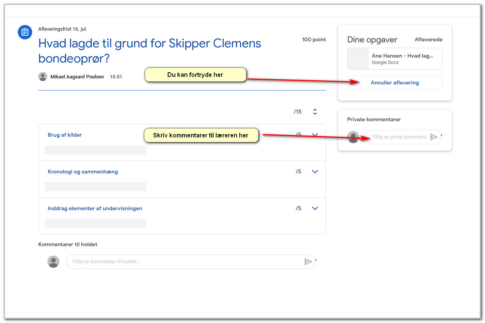Viewport: 485px width, 323px height.
Task: Send the private comment with the arrow icon
Action: coord(434,137)
